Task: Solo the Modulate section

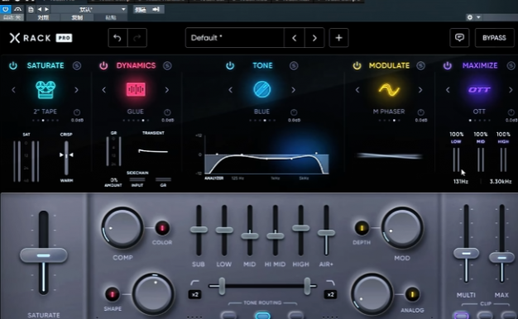Action: (420, 65)
